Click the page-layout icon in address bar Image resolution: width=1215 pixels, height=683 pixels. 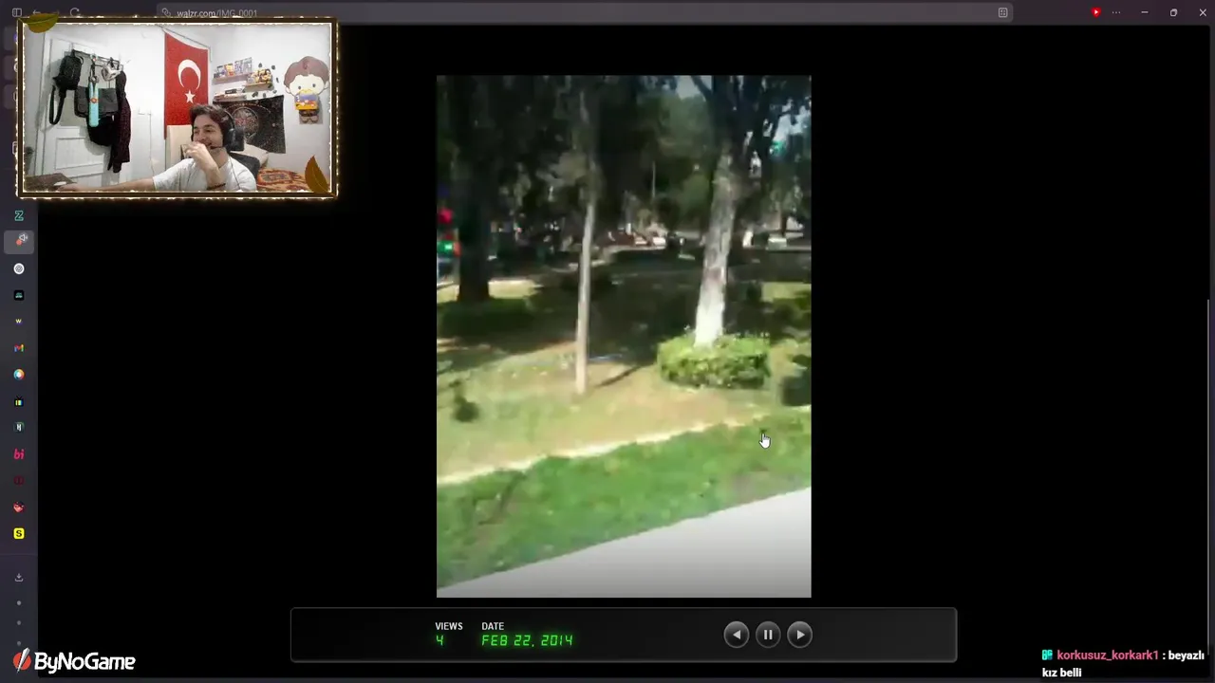1002,12
